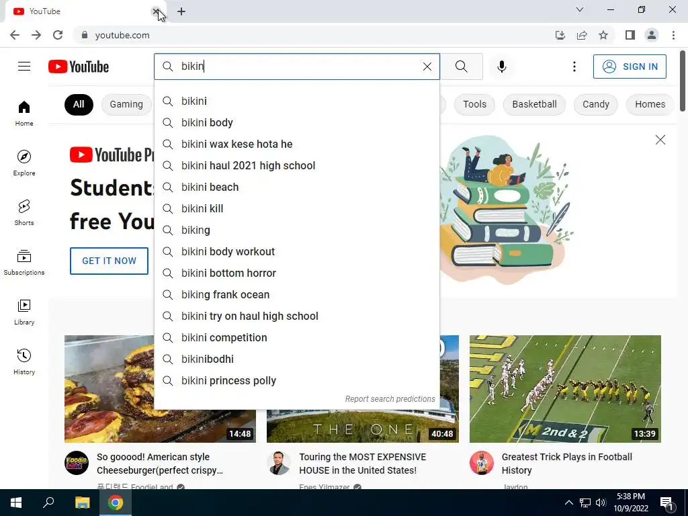Choose suggestion "bikini body workout"
Image resolution: width=688 pixels, height=516 pixels.
point(297,252)
